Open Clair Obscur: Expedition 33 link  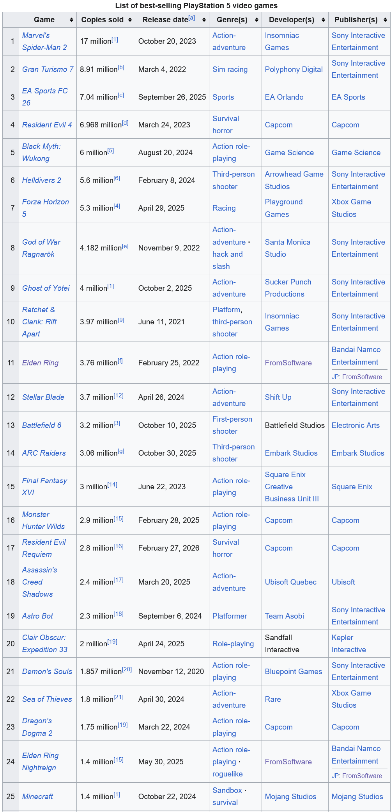[x=45, y=644]
